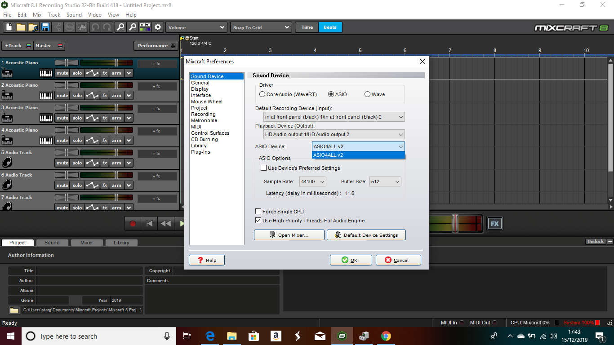Rewind to start in the transport bar
The width and height of the screenshot is (614, 345).
tap(149, 223)
